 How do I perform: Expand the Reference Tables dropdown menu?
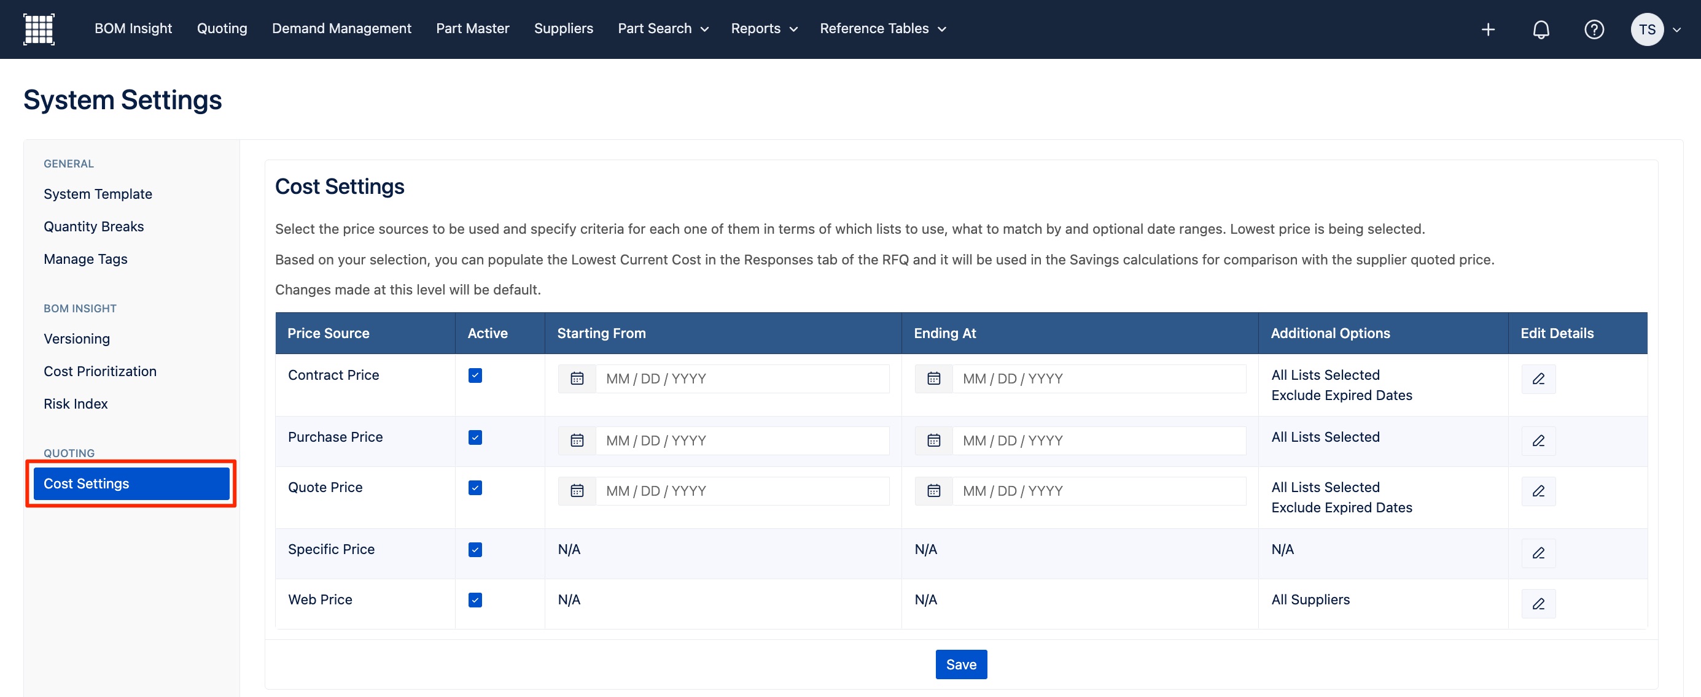[x=883, y=28]
